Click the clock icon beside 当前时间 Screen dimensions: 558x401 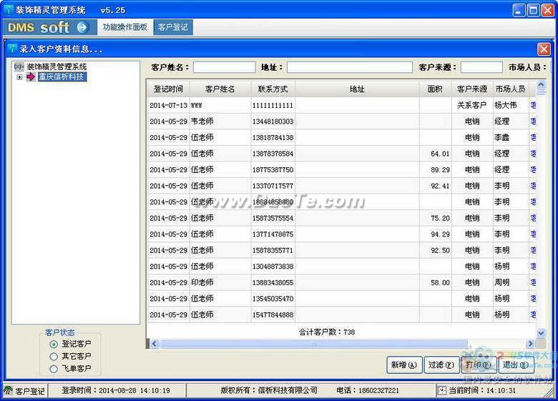441,390
